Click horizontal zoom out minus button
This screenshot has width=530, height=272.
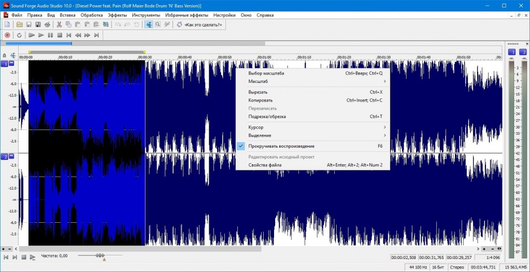pyautogui.click(x=493, y=249)
